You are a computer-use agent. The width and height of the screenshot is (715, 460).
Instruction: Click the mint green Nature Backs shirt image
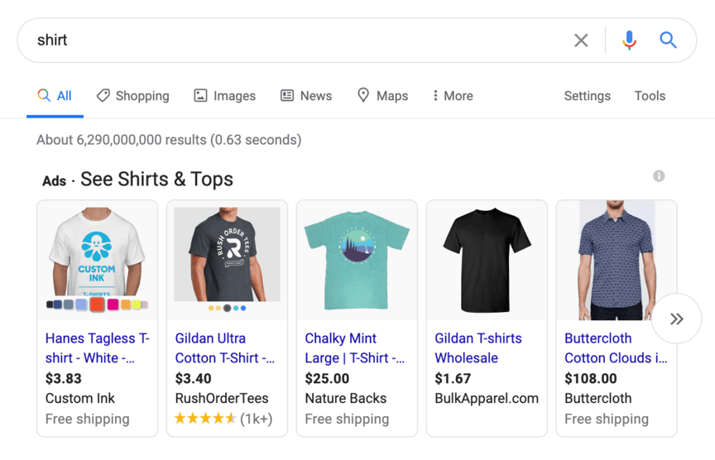(357, 260)
